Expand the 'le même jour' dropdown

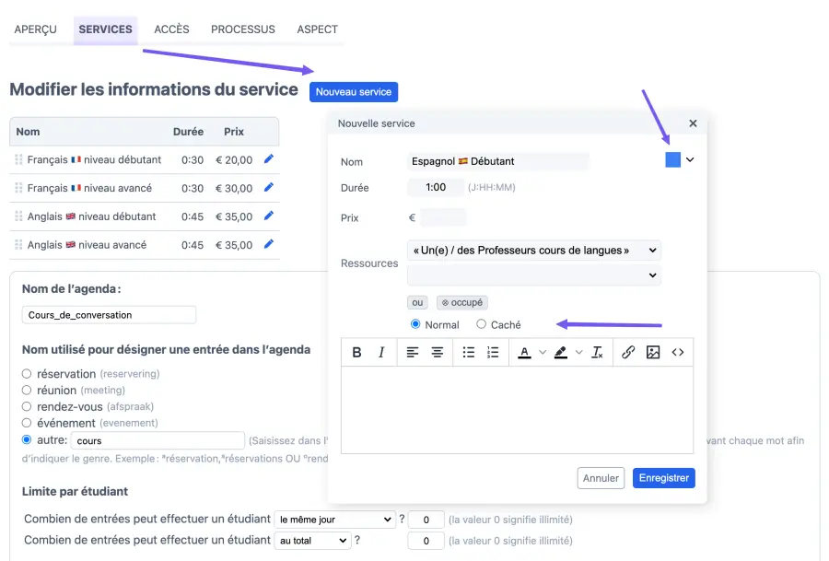334,520
